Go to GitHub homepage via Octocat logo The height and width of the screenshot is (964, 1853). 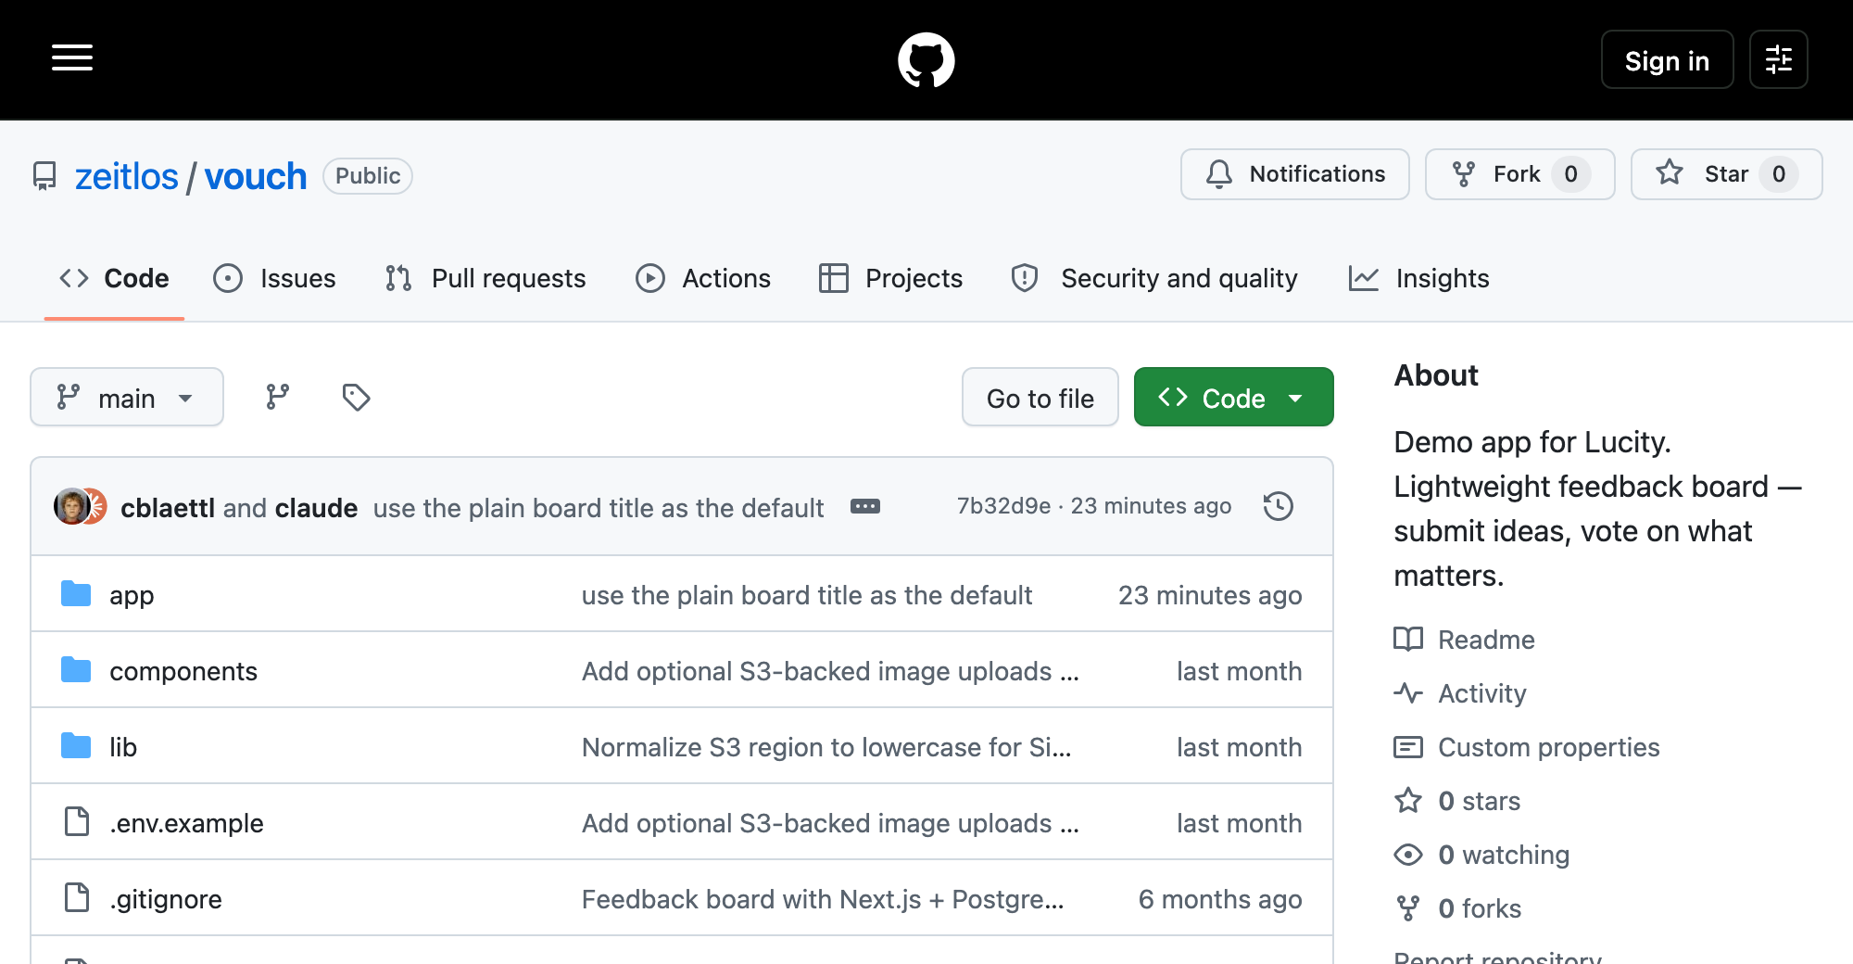click(926, 60)
